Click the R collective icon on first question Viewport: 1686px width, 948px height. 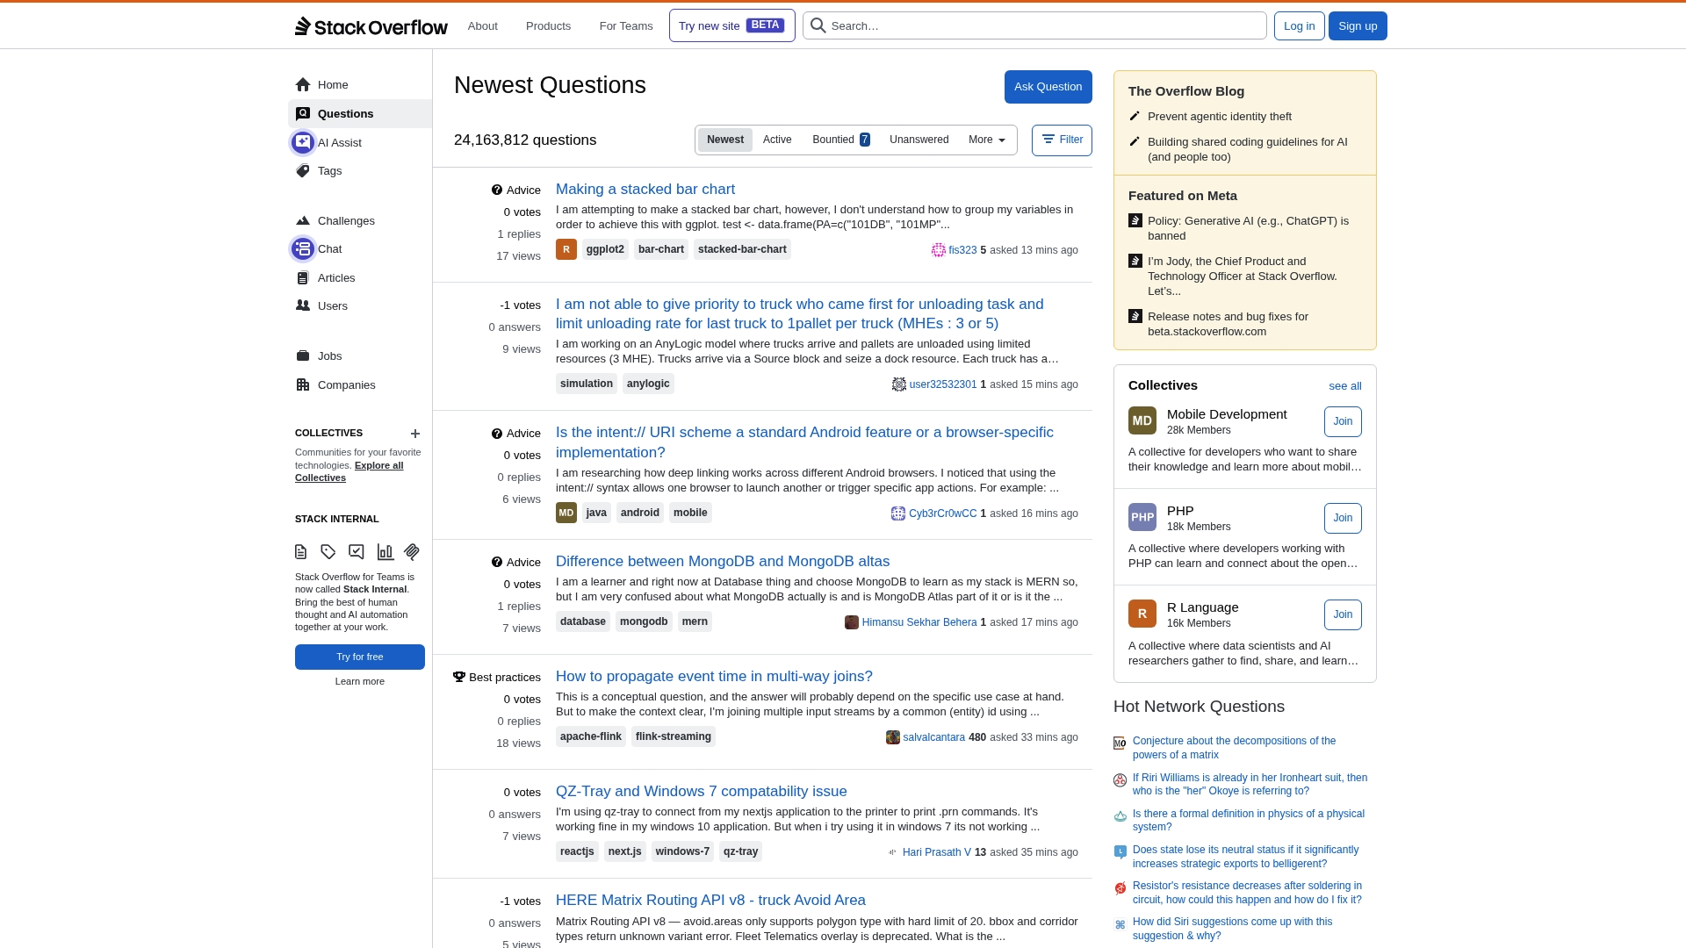point(566,250)
